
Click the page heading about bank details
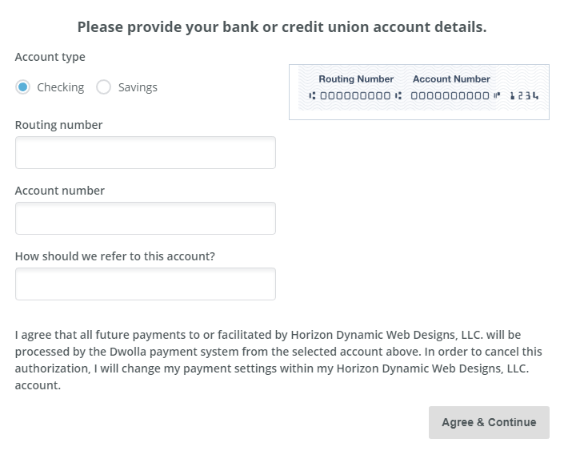pos(282,27)
